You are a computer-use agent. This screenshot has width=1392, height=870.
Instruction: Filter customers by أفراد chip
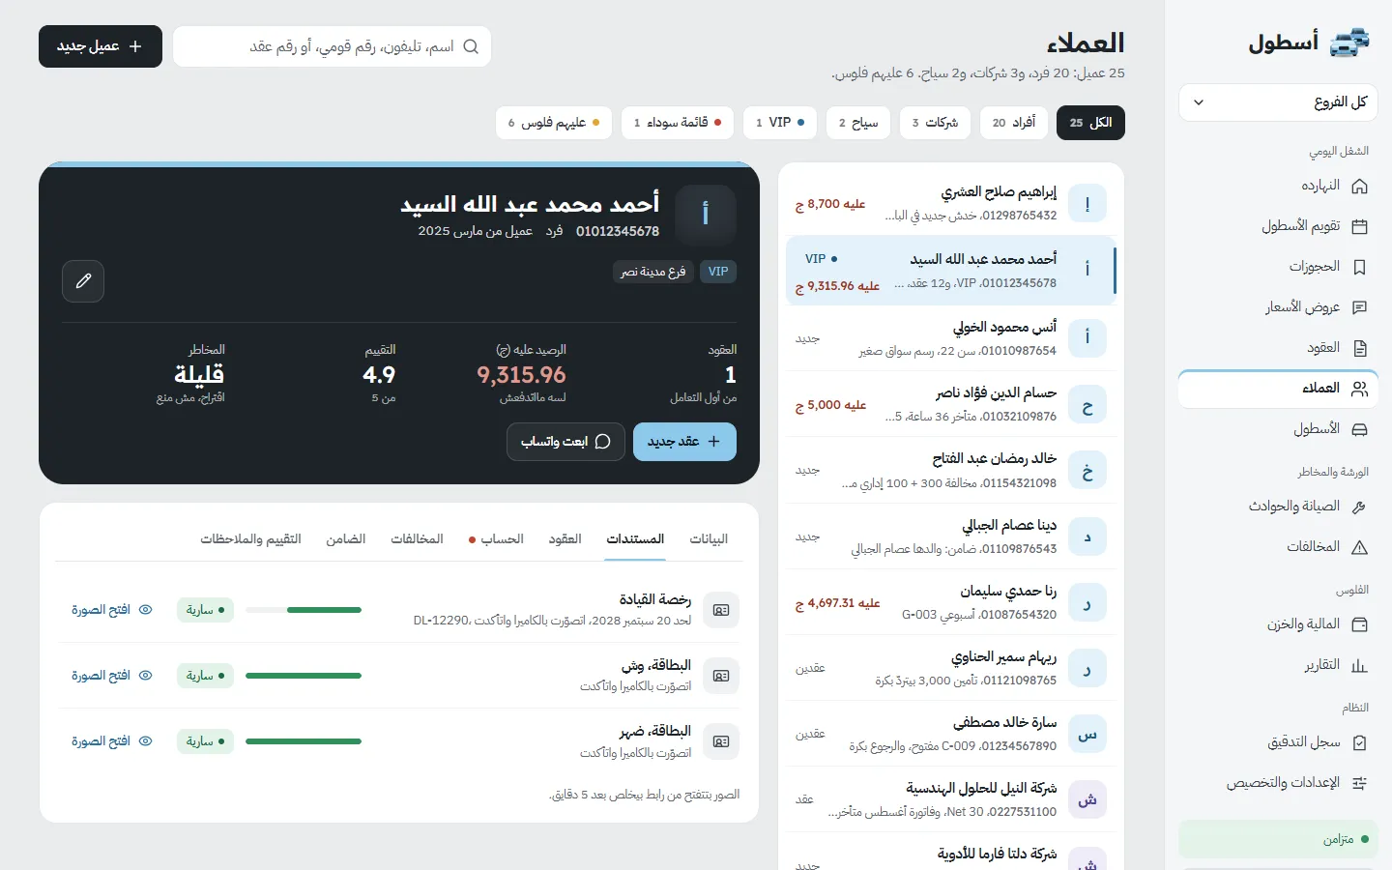click(x=1013, y=123)
